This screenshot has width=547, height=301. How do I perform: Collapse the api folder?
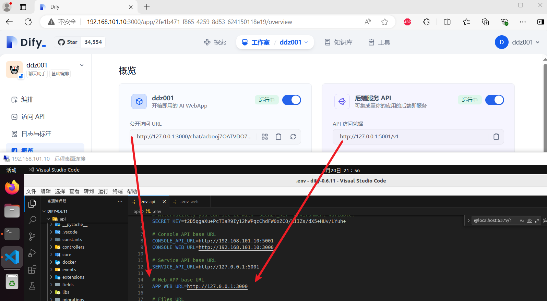(x=84, y=219)
